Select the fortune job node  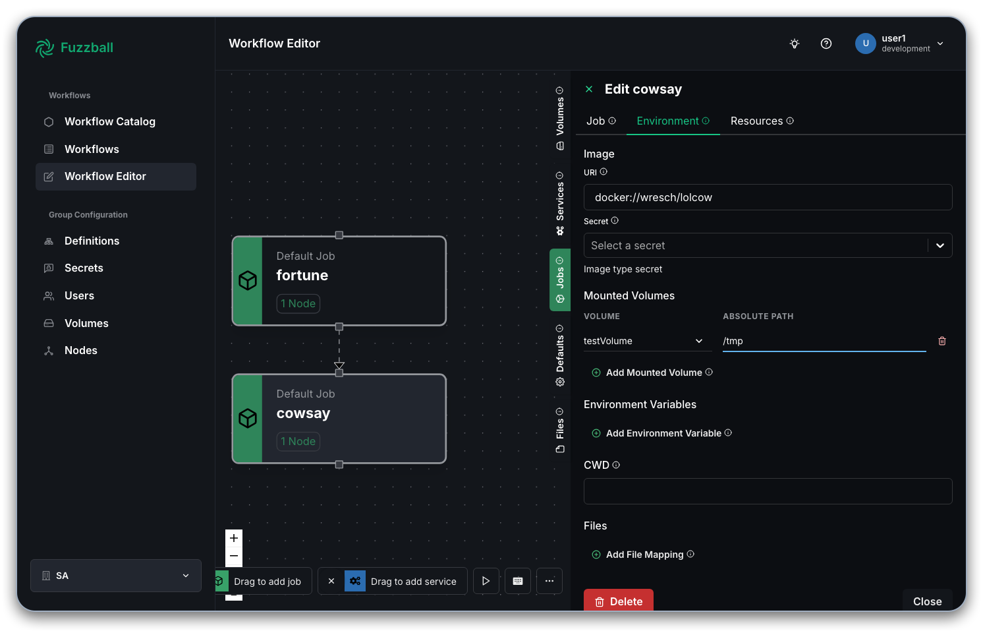click(x=339, y=281)
